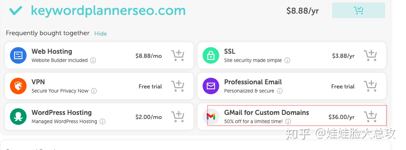
Task: Add Professional Email to cart
Action: pyautogui.click(x=370, y=86)
